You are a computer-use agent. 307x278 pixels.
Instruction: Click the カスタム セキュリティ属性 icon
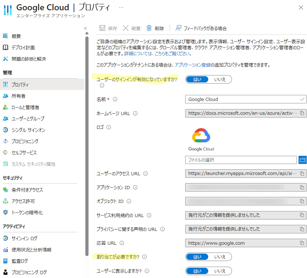click(x=5, y=164)
